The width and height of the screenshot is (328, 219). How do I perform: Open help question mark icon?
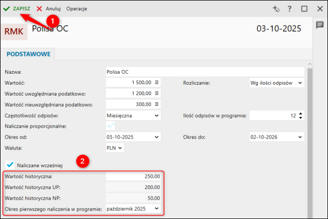[290, 9]
